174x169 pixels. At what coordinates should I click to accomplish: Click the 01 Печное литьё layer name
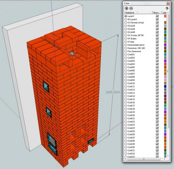[x=135, y=23]
